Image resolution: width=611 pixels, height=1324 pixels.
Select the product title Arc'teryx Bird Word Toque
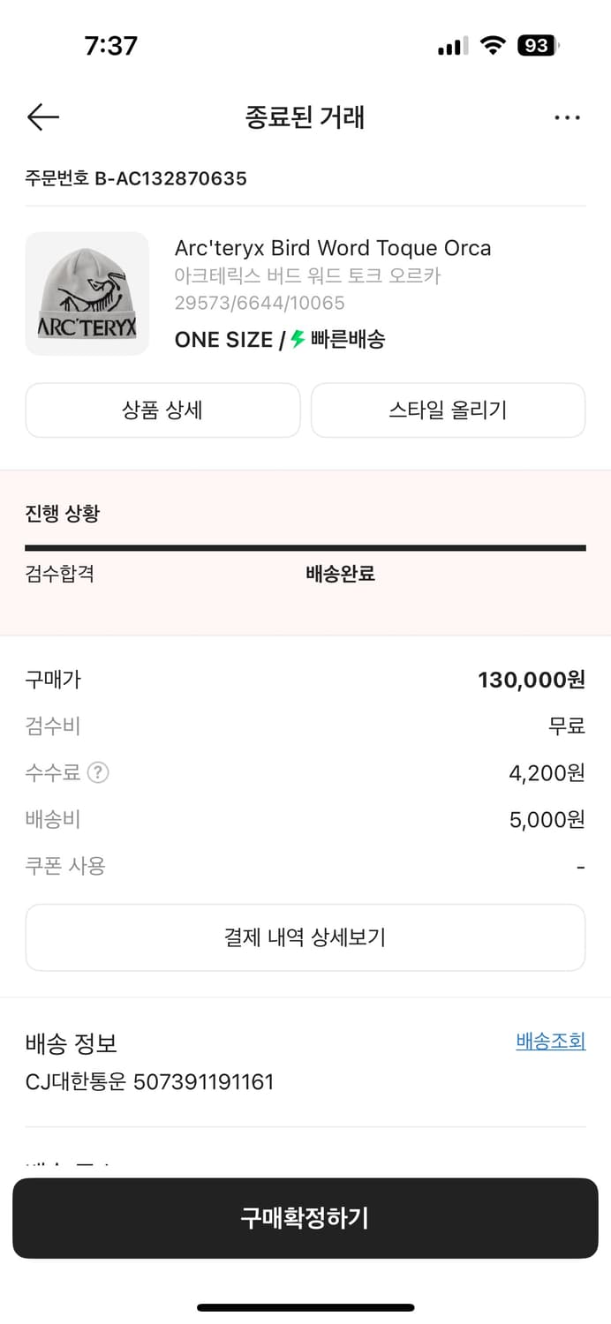(x=333, y=248)
